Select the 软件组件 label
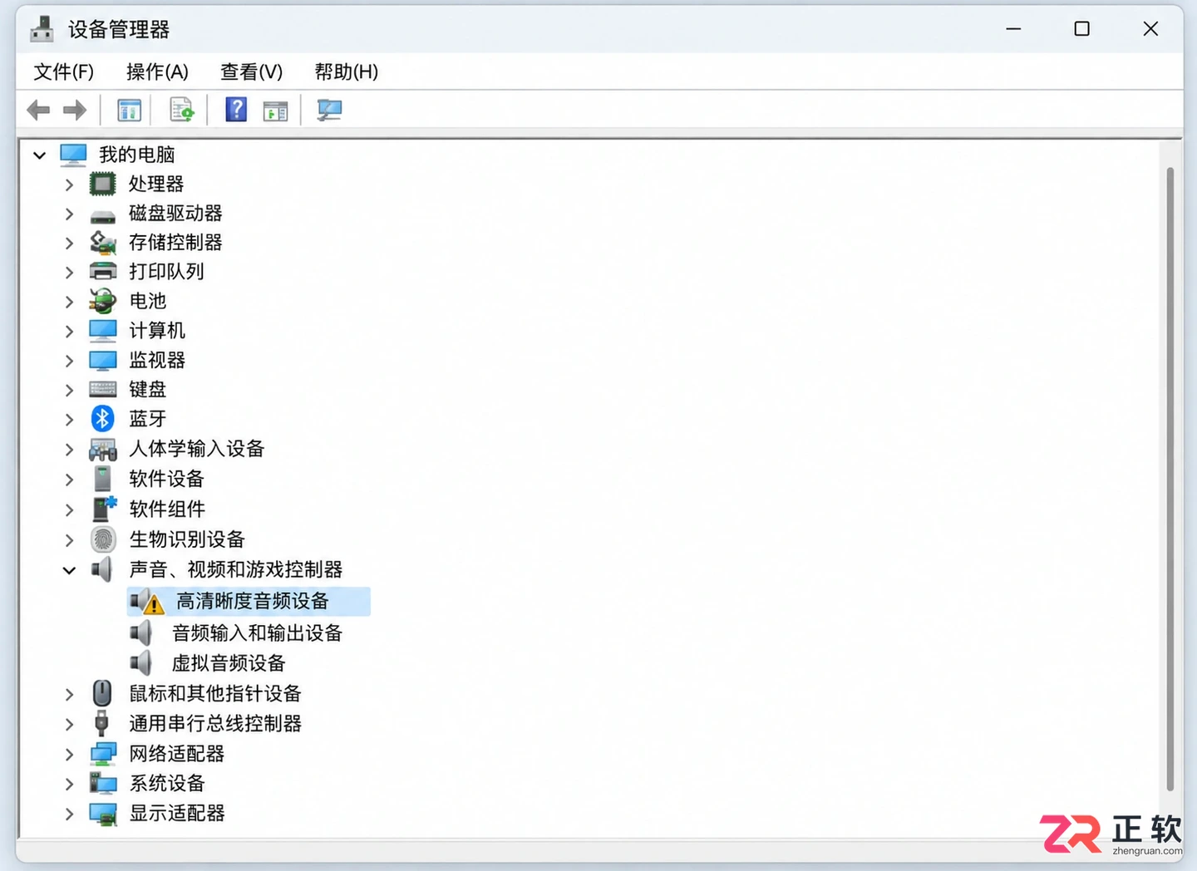The height and width of the screenshot is (871, 1197). (x=167, y=509)
